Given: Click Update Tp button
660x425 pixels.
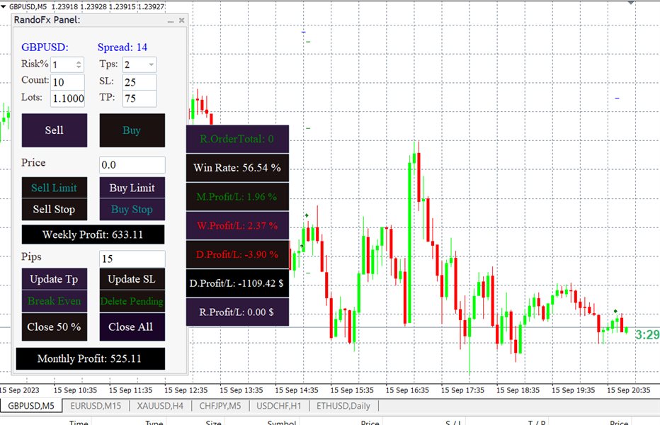Looking at the screenshot, I should click(55, 279).
